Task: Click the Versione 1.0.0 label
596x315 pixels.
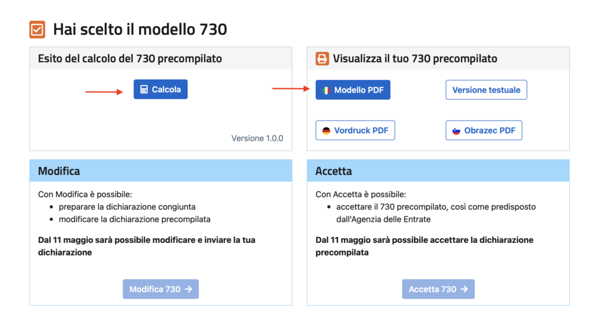Action: pyautogui.click(x=257, y=139)
